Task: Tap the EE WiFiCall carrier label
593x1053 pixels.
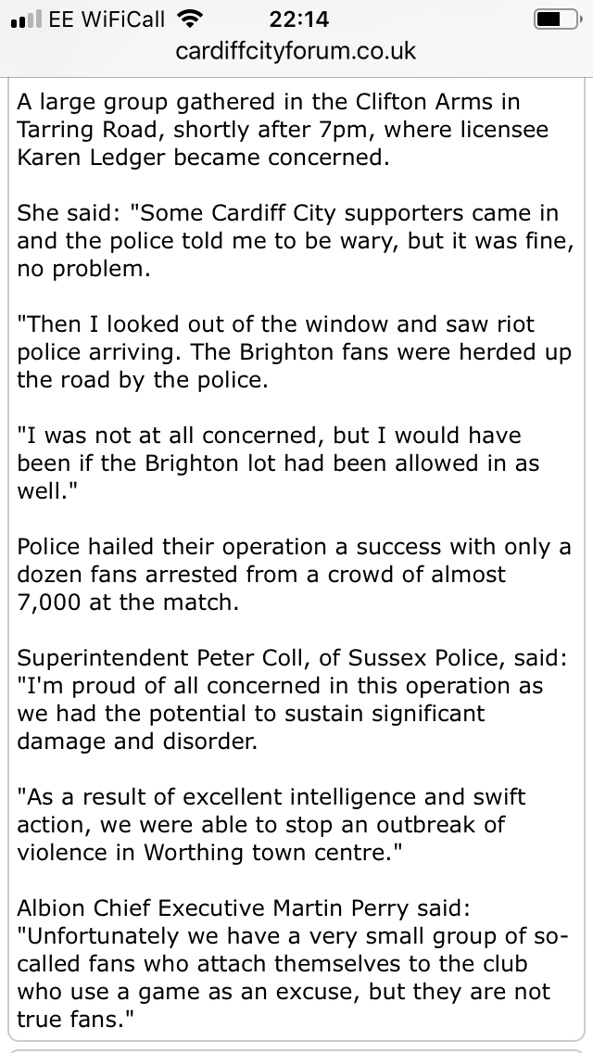Action: pos(107,19)
